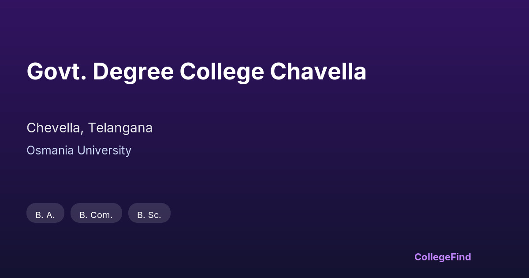
Task: Select the Chevella, Telangana location text
Action: pyautogui.click(x=89, y=128)
